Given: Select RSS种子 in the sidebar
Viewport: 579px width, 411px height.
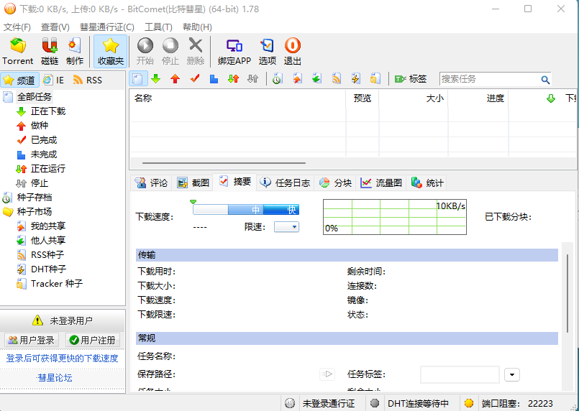Looking at the screenshot, I should (47, 255).
